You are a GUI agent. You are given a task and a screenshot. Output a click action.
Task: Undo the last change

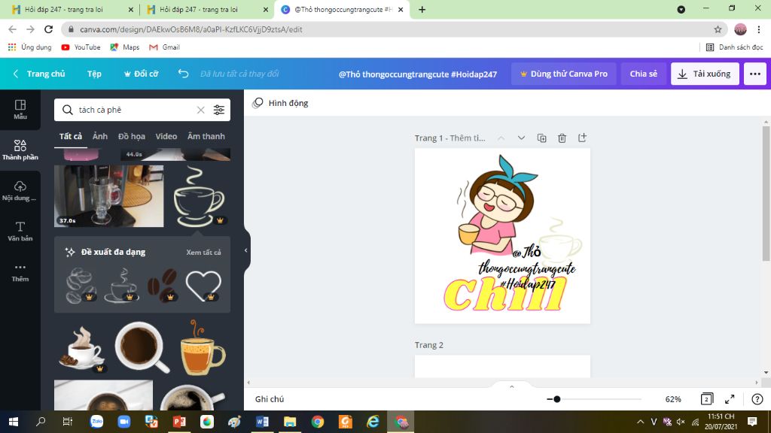pyautogui.click(x=181, y=73)
